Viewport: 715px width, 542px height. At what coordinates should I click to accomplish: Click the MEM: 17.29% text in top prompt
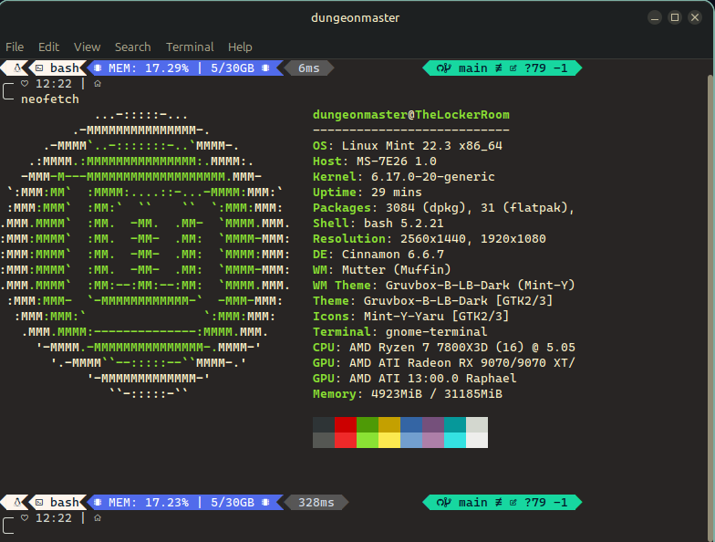pos(149,68)
